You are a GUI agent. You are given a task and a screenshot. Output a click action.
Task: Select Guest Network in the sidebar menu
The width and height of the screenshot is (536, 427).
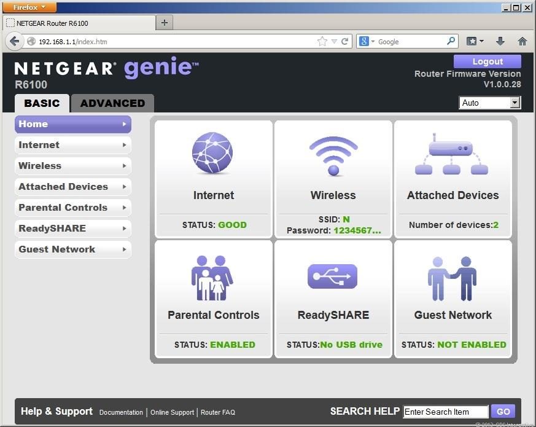(73, 249)
